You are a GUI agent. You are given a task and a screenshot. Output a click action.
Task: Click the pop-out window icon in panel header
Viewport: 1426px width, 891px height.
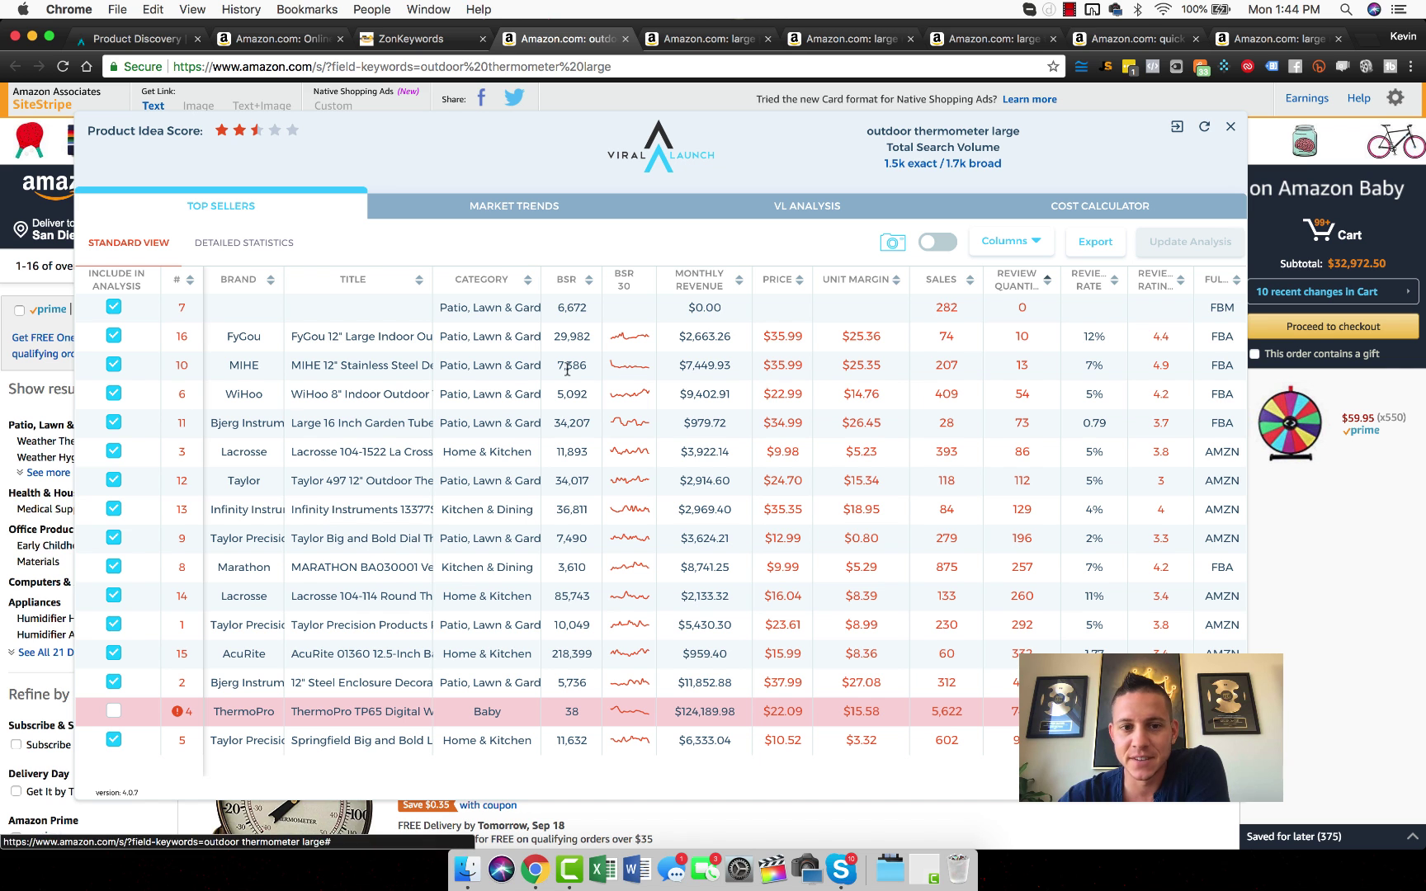click(x=1177, y=126)
